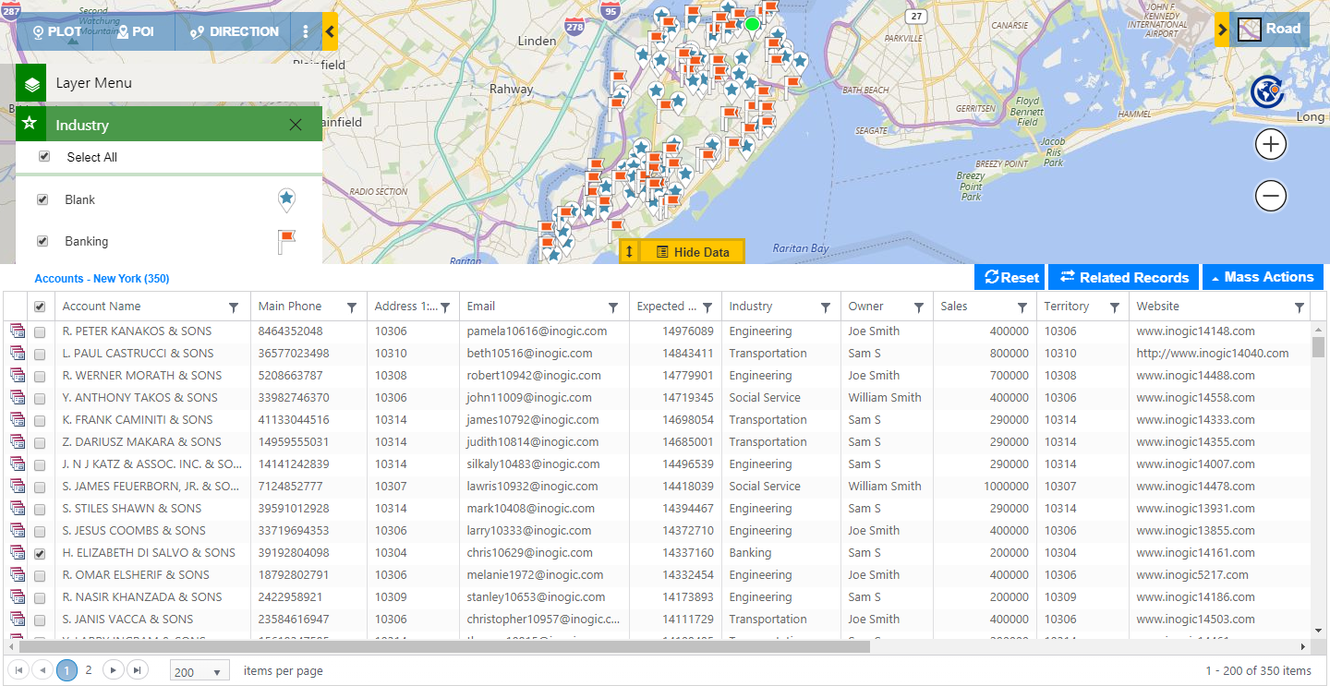The width and height of the screenshot is (1330, 686).
Task: Sort by Industry column header
Action: tap(751, 307)
